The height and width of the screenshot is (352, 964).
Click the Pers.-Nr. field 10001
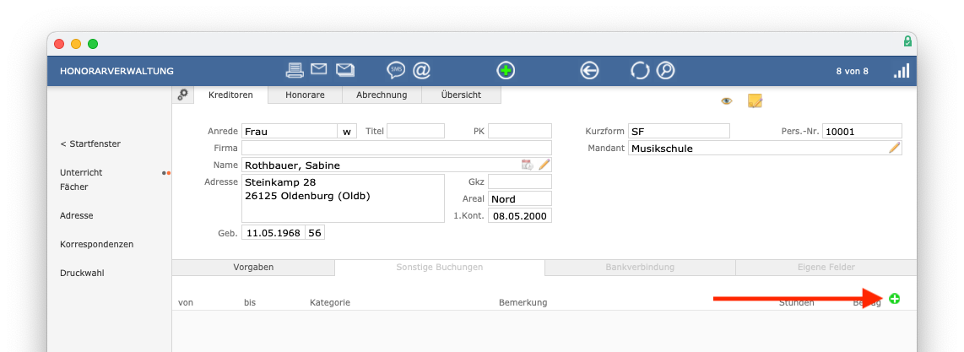pos(862,131)
